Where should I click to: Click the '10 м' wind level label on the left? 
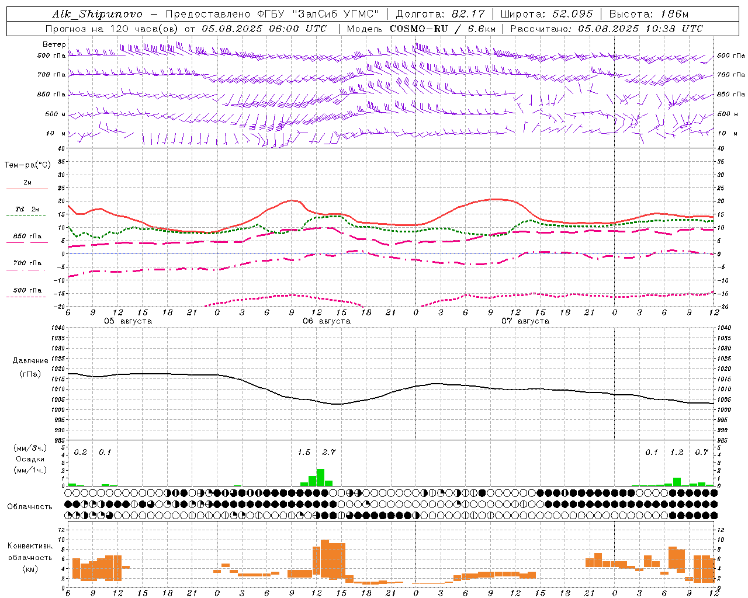click(57, 133)
